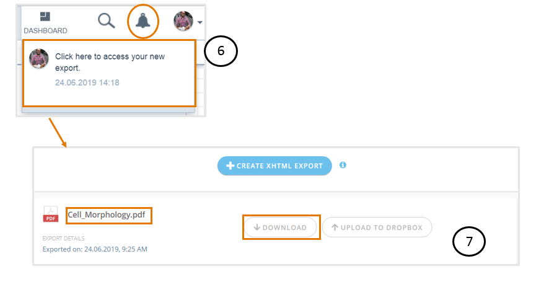Download the Cell_Morphology.pdf export

coord(281,228)
